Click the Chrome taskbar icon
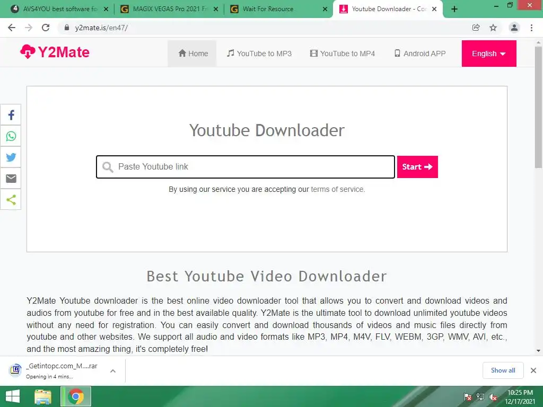The image size is (543, 407). (x=76, y=396)
